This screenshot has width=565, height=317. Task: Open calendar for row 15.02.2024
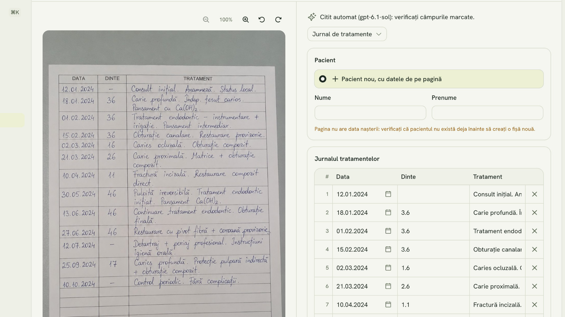tap(388, 249)
